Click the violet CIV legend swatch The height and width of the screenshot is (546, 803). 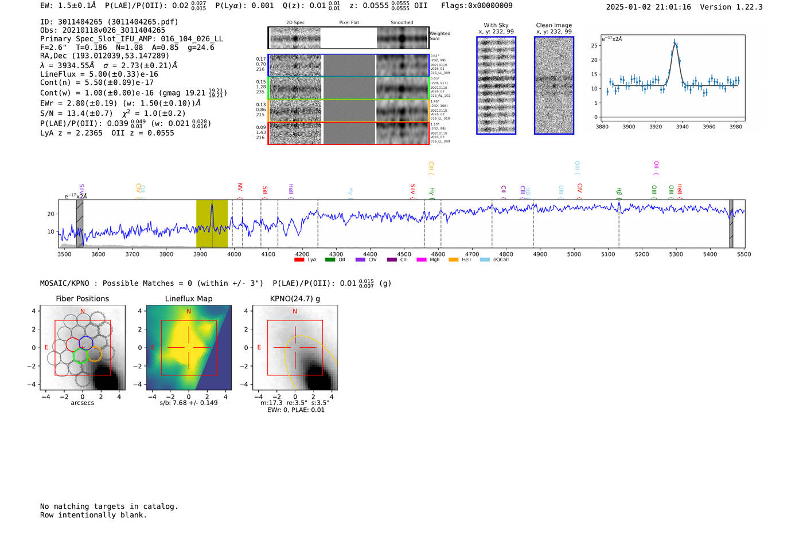tap(360, 260)
